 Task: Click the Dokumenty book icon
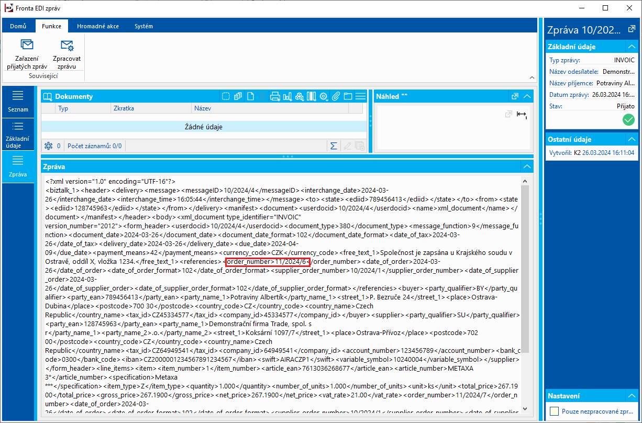click(48, 96)
